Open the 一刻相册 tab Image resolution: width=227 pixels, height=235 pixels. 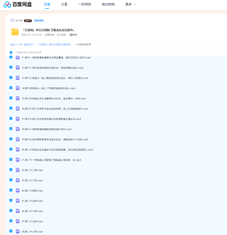(x=85, y=4)
